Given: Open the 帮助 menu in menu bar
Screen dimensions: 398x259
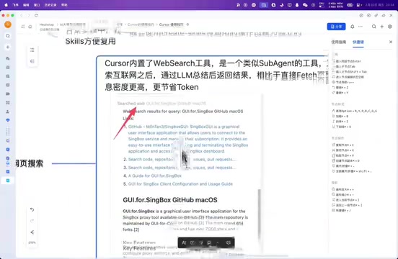Looking at the screenshot, I should coord(64,5).
